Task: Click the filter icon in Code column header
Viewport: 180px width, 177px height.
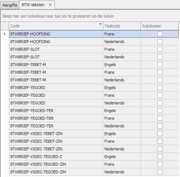Action: (x=100, y=24)
